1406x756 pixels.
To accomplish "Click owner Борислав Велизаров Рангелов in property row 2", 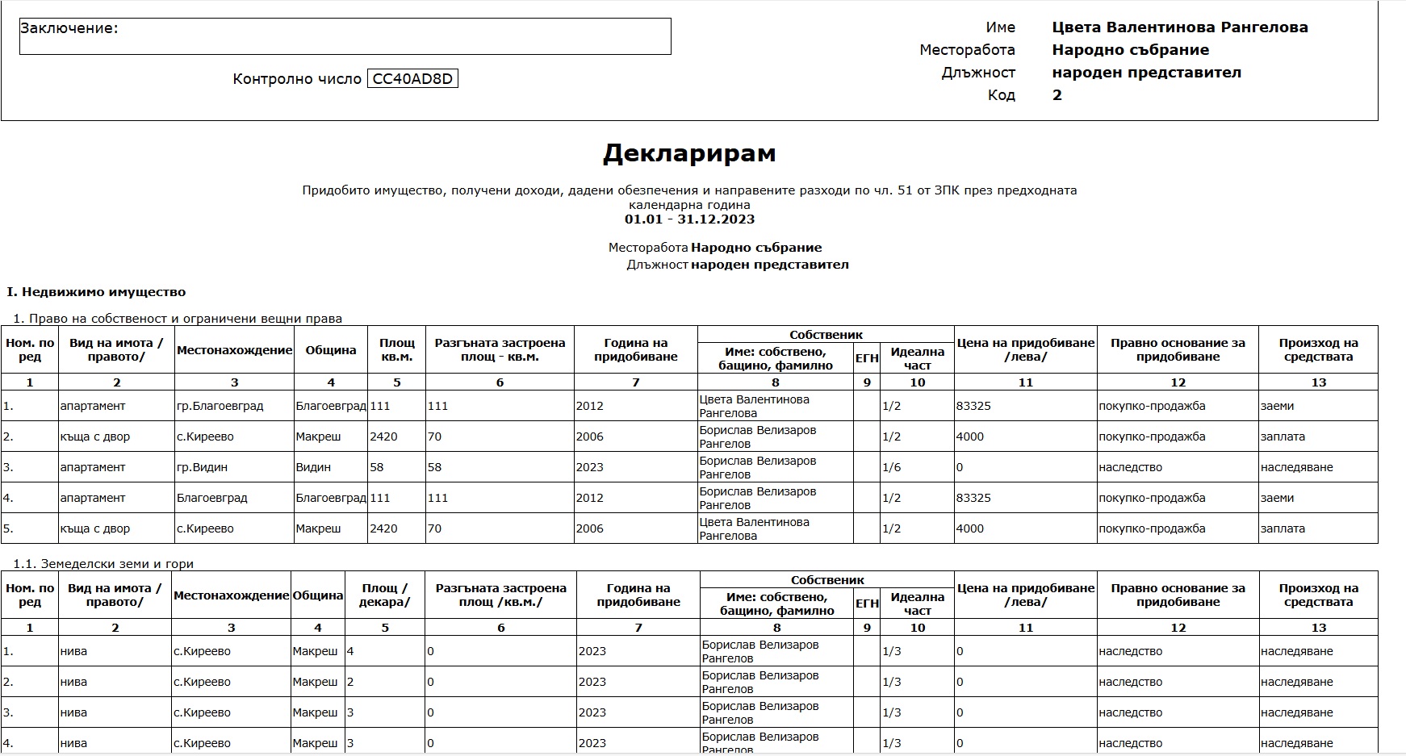I will pyautogui.click(x=758, y=436).
